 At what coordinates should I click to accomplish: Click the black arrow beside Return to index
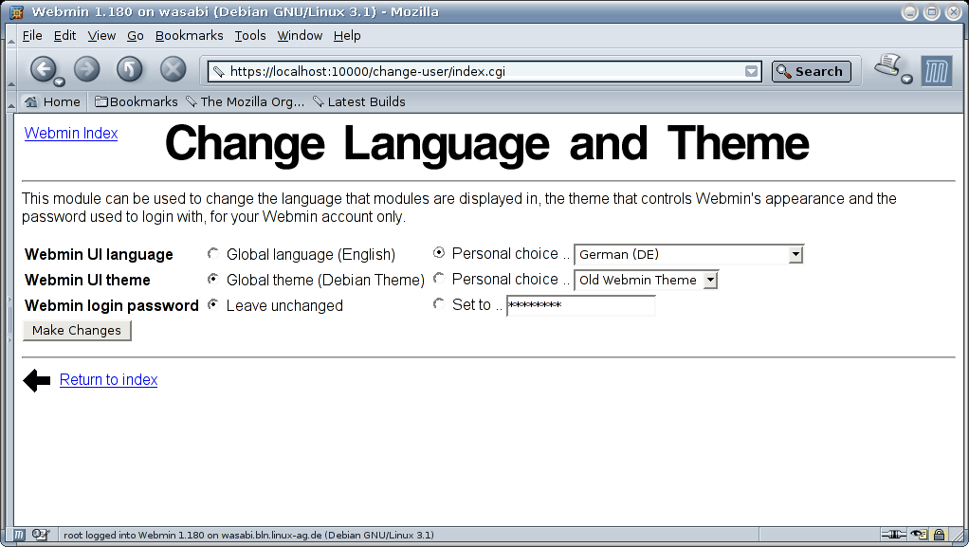37,380
